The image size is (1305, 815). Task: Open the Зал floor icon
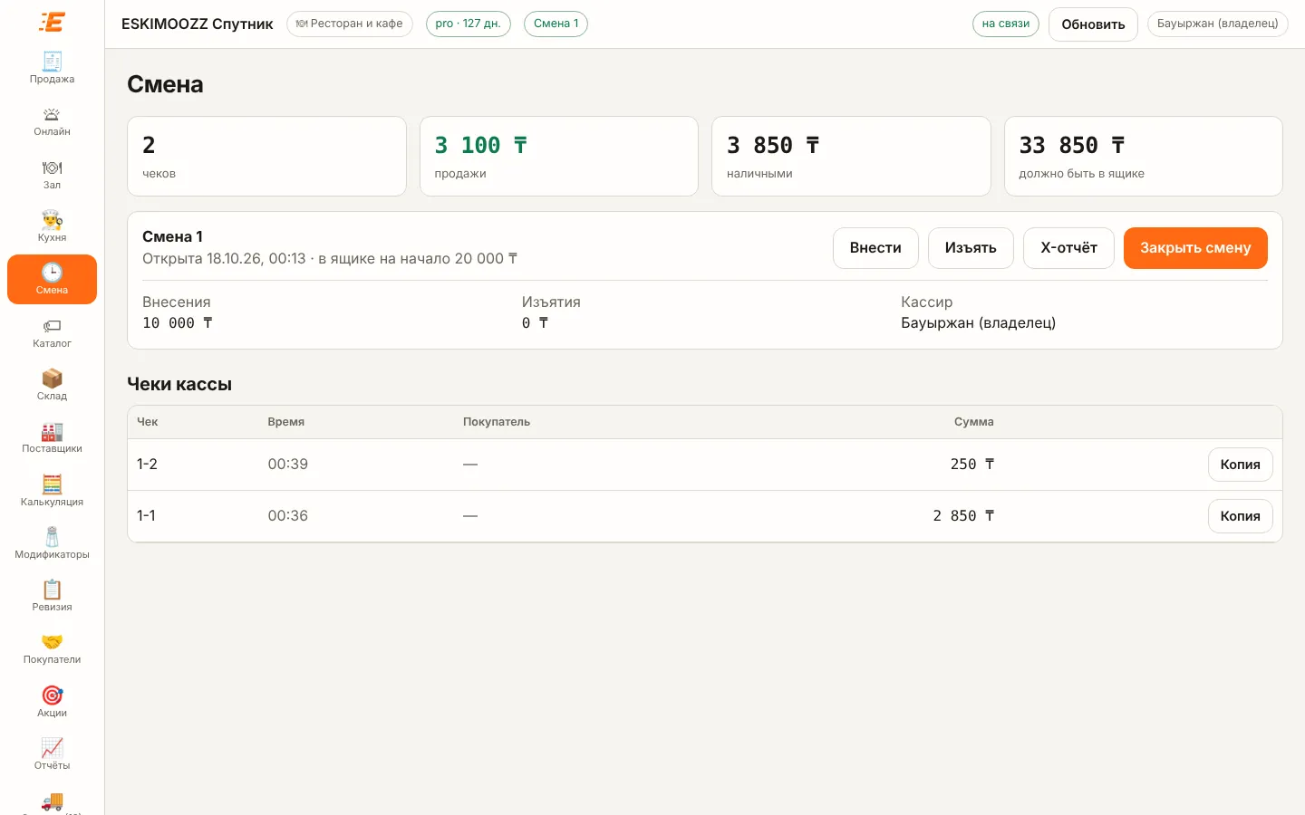pos(52,168)
